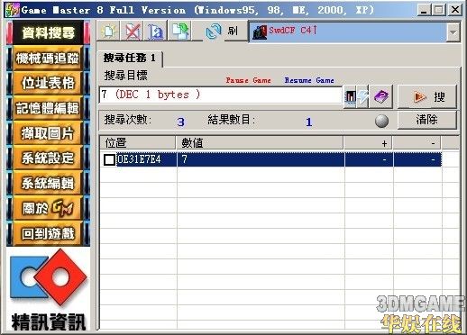This screenshot has height=335, width=467.
Task: Select the 搜尋任務 1 tab
Action: tap(130, 58)
